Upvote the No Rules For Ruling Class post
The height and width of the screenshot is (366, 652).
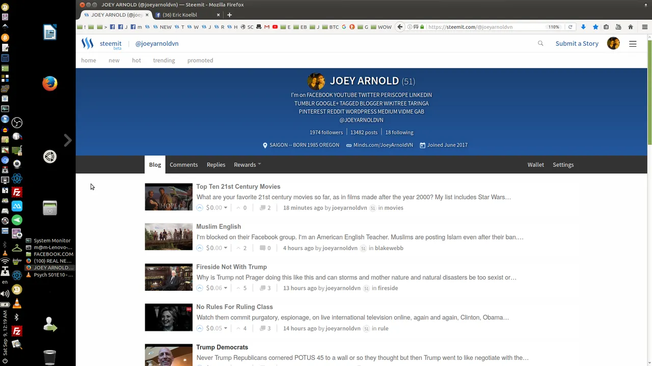200,328
